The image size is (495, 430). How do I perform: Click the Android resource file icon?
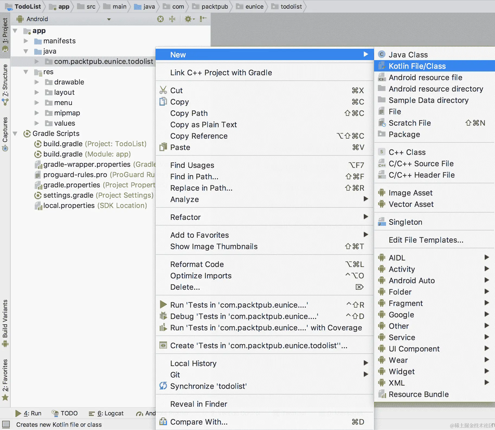(x=382, y=77)
